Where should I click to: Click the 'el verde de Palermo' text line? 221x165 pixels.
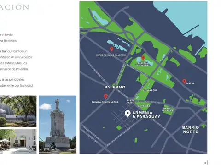pos(14,69)
